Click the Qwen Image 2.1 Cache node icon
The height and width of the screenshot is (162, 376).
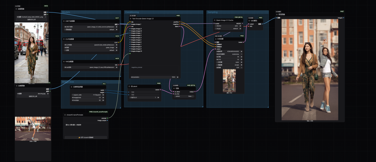click(214, 20)
